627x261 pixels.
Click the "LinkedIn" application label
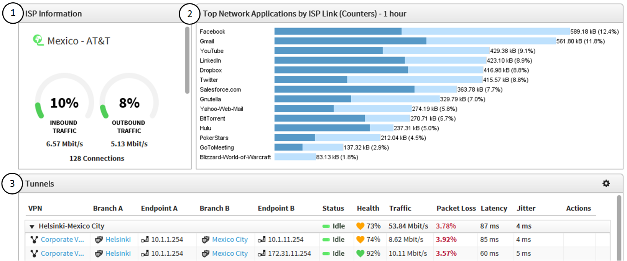click(x=210, y=60)
